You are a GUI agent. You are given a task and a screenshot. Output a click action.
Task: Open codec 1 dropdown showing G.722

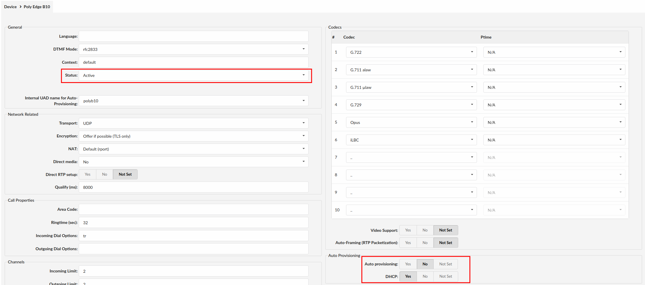point(411,52)
